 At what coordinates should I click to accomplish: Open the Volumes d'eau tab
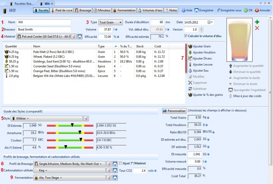(150, 10)
